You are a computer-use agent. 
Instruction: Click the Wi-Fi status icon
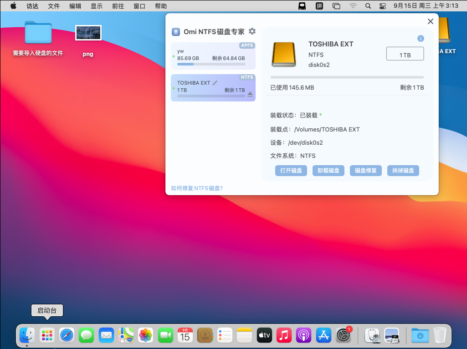click(353, 6)
